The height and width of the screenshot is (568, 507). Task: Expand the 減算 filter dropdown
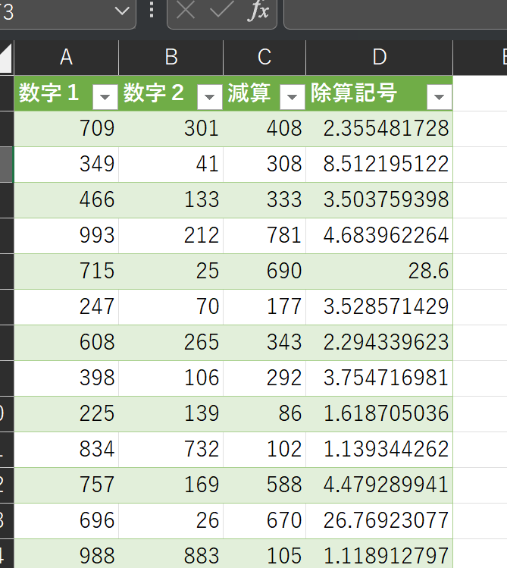coord(293,96)
